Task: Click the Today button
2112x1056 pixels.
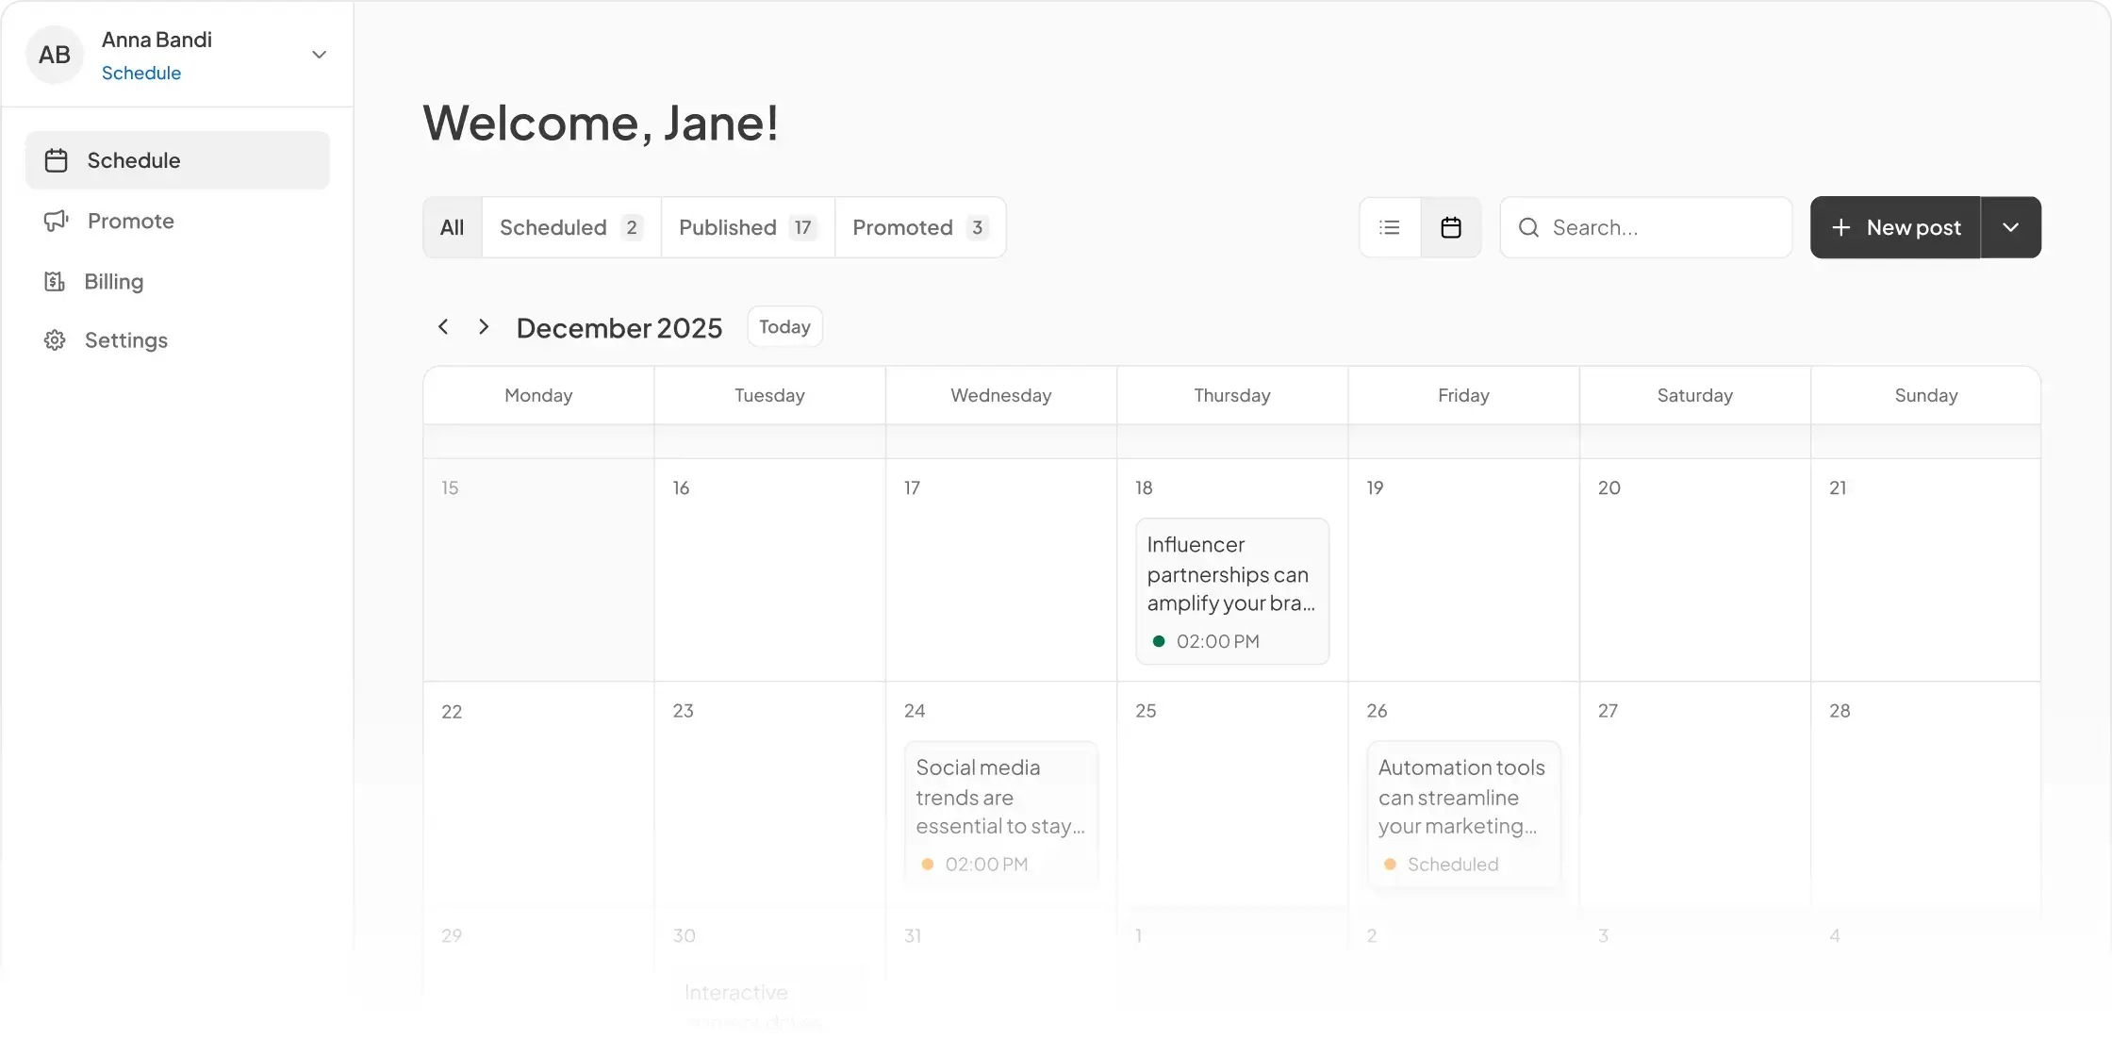Action: (784, 326)
